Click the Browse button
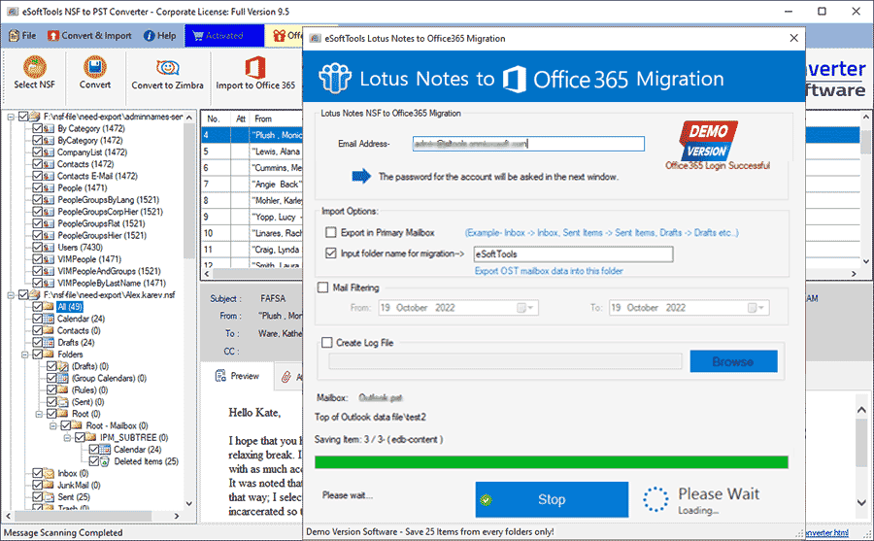Screen dimensions: 874x541 733,361
